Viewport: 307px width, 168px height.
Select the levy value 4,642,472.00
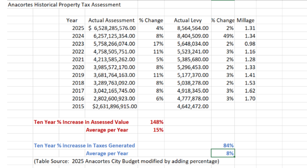(x=193, y=106)
